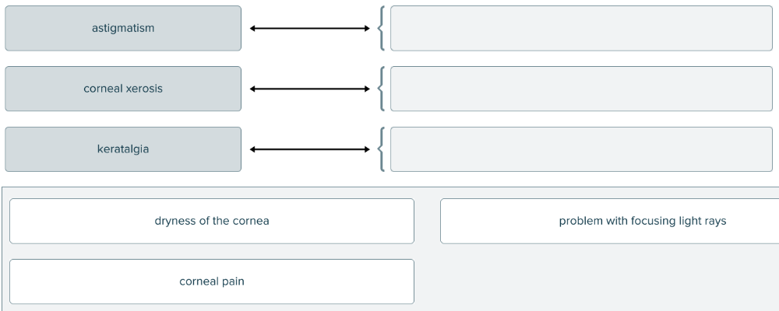The width and height of the screenshot is (779, 311).
Task: Click the curly bracket in astigmatism row
Action: [380, 29]
